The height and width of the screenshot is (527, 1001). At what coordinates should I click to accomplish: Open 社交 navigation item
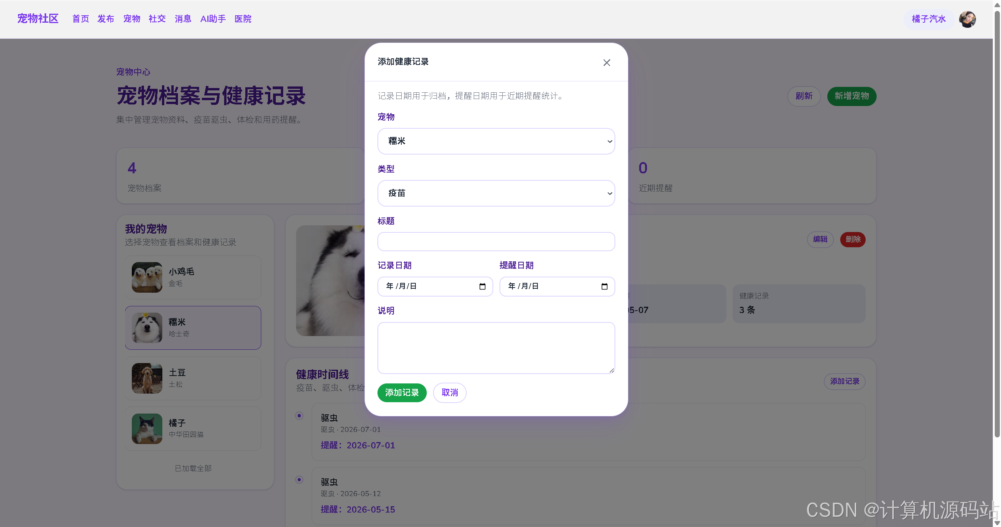click(157, 19)
